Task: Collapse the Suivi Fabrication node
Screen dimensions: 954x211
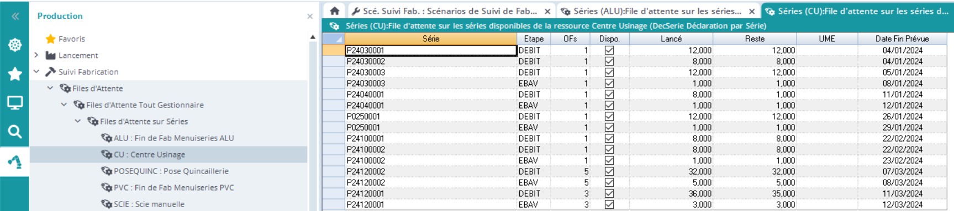Action: click(36, 72)
